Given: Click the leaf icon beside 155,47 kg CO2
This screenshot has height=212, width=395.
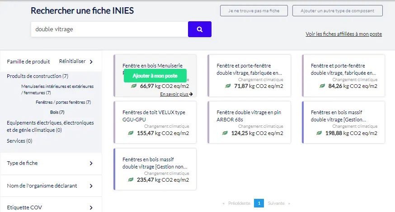Looking at the screenshot, I should click(x=131, y=133).
